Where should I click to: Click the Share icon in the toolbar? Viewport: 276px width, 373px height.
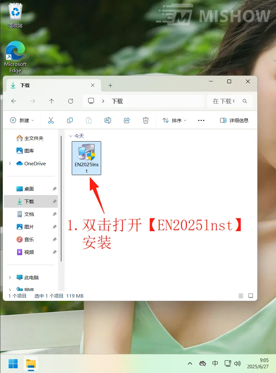pyautogui.click(x=127, y=120)
